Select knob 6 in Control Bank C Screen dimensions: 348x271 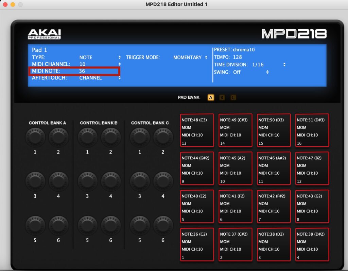[163, 225]
